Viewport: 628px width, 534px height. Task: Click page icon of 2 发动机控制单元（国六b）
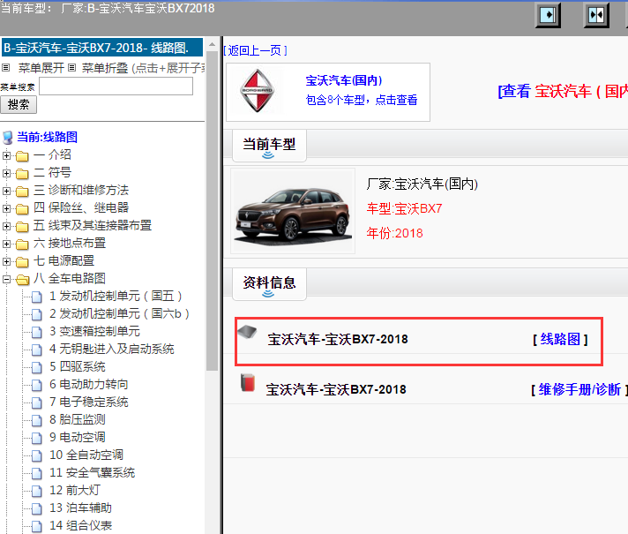coord(37,315)
